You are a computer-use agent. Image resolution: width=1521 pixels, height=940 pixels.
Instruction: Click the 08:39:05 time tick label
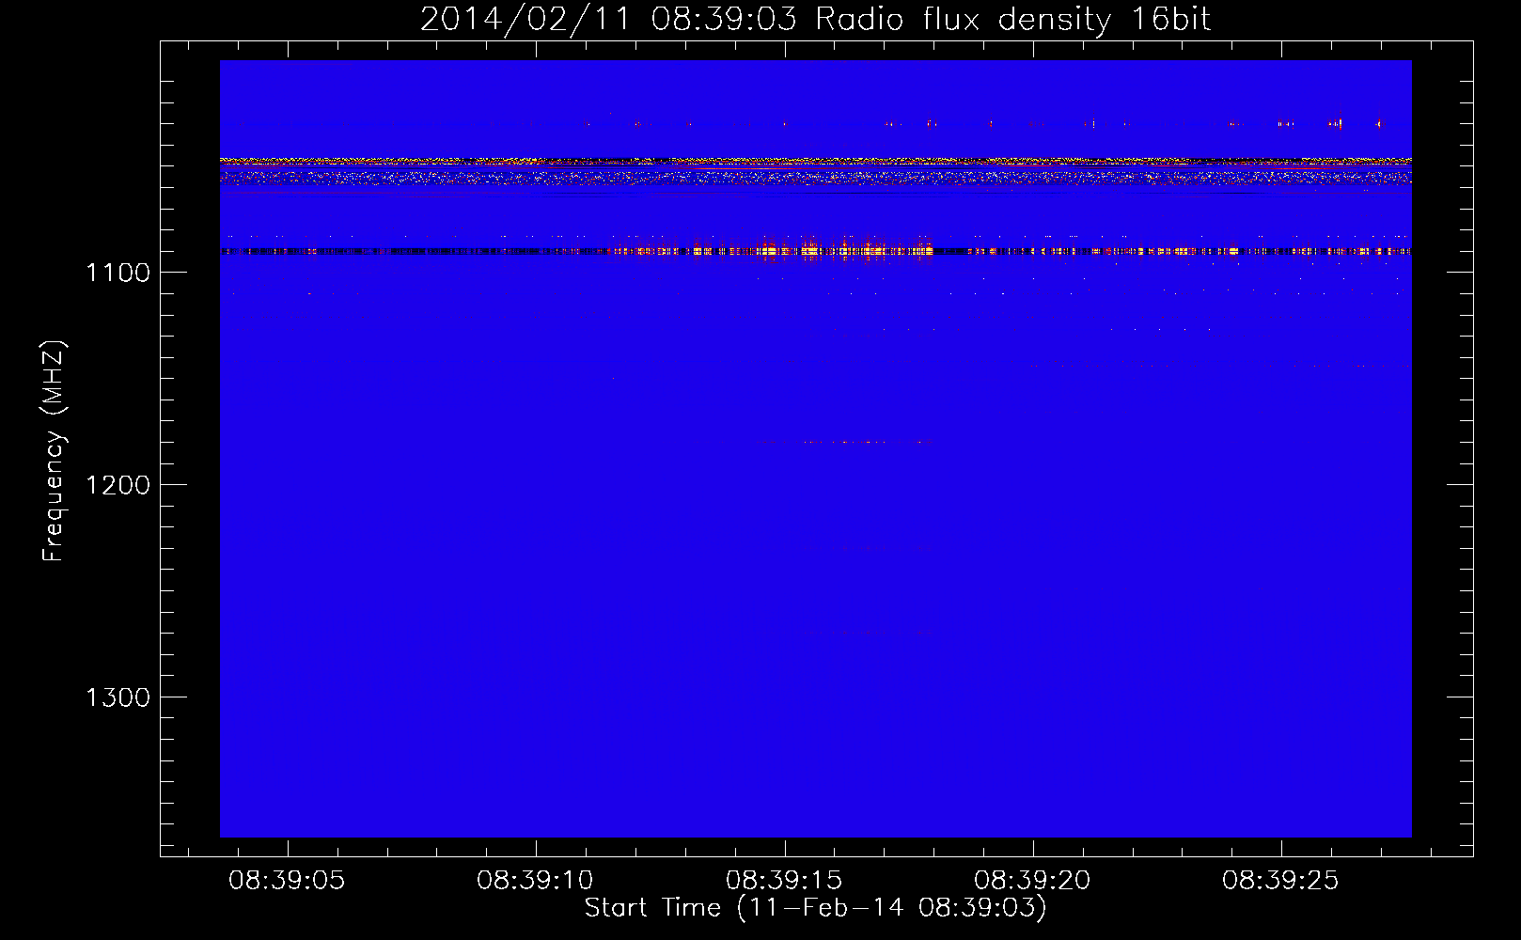287,881
